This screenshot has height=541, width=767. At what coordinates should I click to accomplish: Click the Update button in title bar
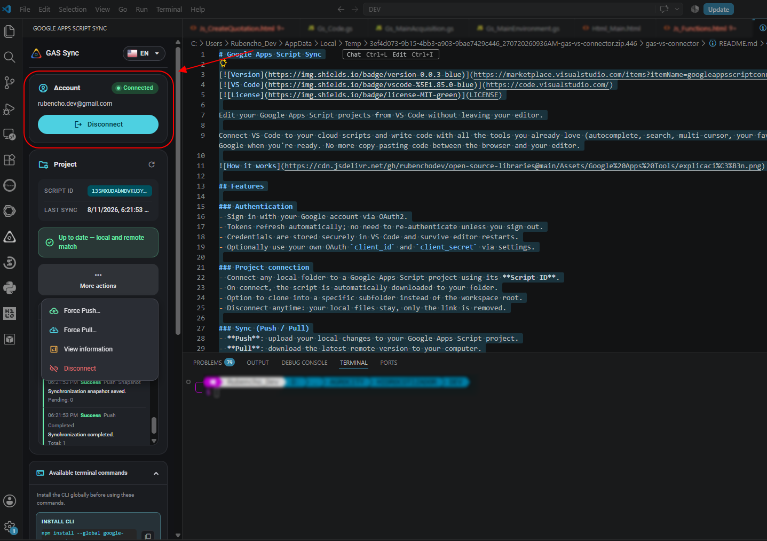tap(718, 9)
